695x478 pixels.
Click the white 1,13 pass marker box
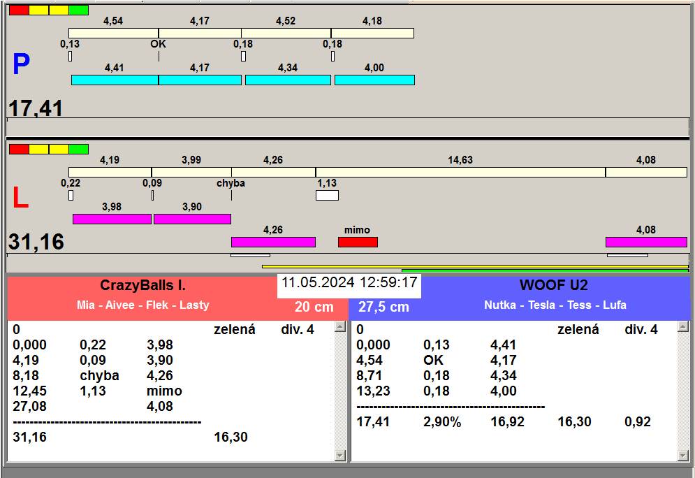coord(327,195)
